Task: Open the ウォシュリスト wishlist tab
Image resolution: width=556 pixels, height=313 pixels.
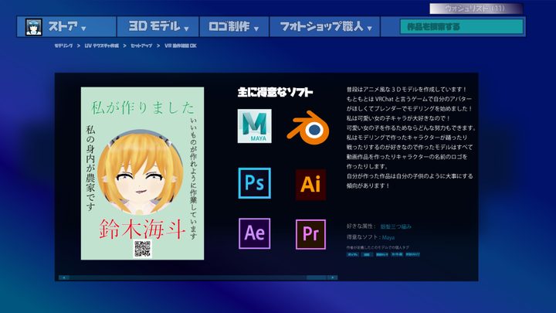Action: (475, 9)
